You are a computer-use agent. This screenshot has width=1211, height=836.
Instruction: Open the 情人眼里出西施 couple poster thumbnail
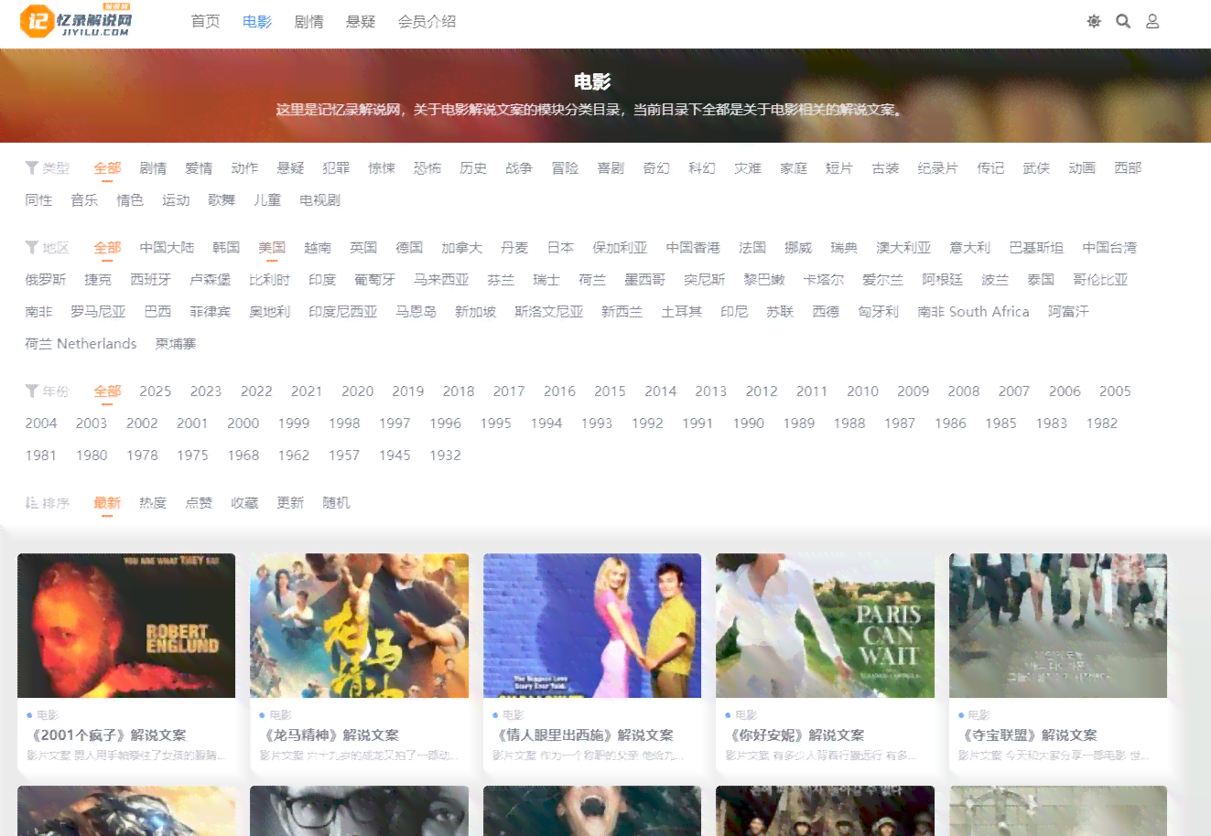pos(592,626)
